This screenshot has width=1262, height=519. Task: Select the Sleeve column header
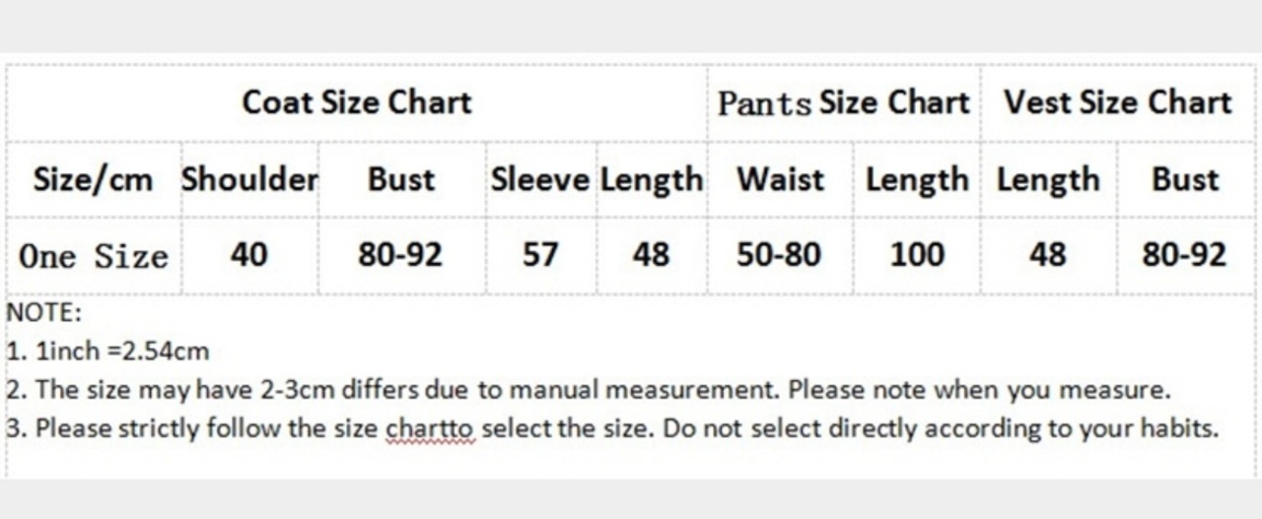pyautogui.click(x=540, y=179)
